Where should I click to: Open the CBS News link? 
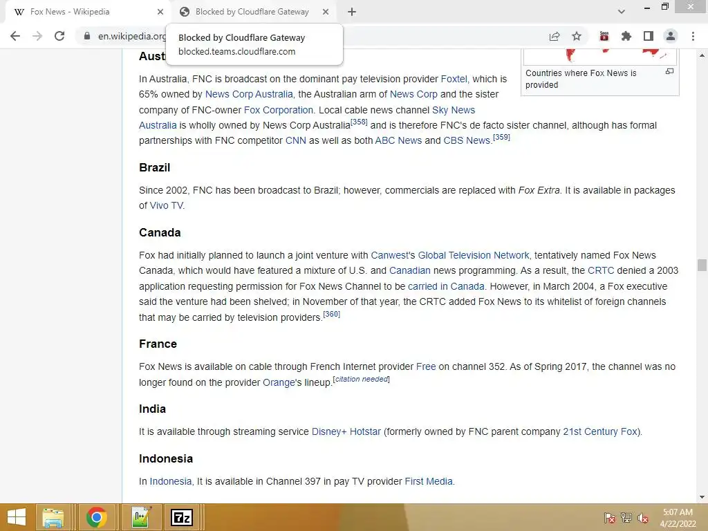(467, 140)
